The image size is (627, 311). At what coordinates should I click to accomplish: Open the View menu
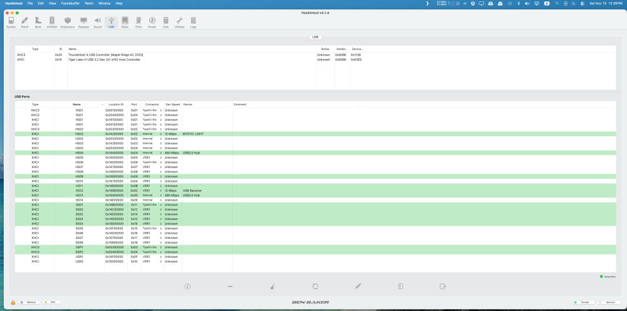point(53,3)
